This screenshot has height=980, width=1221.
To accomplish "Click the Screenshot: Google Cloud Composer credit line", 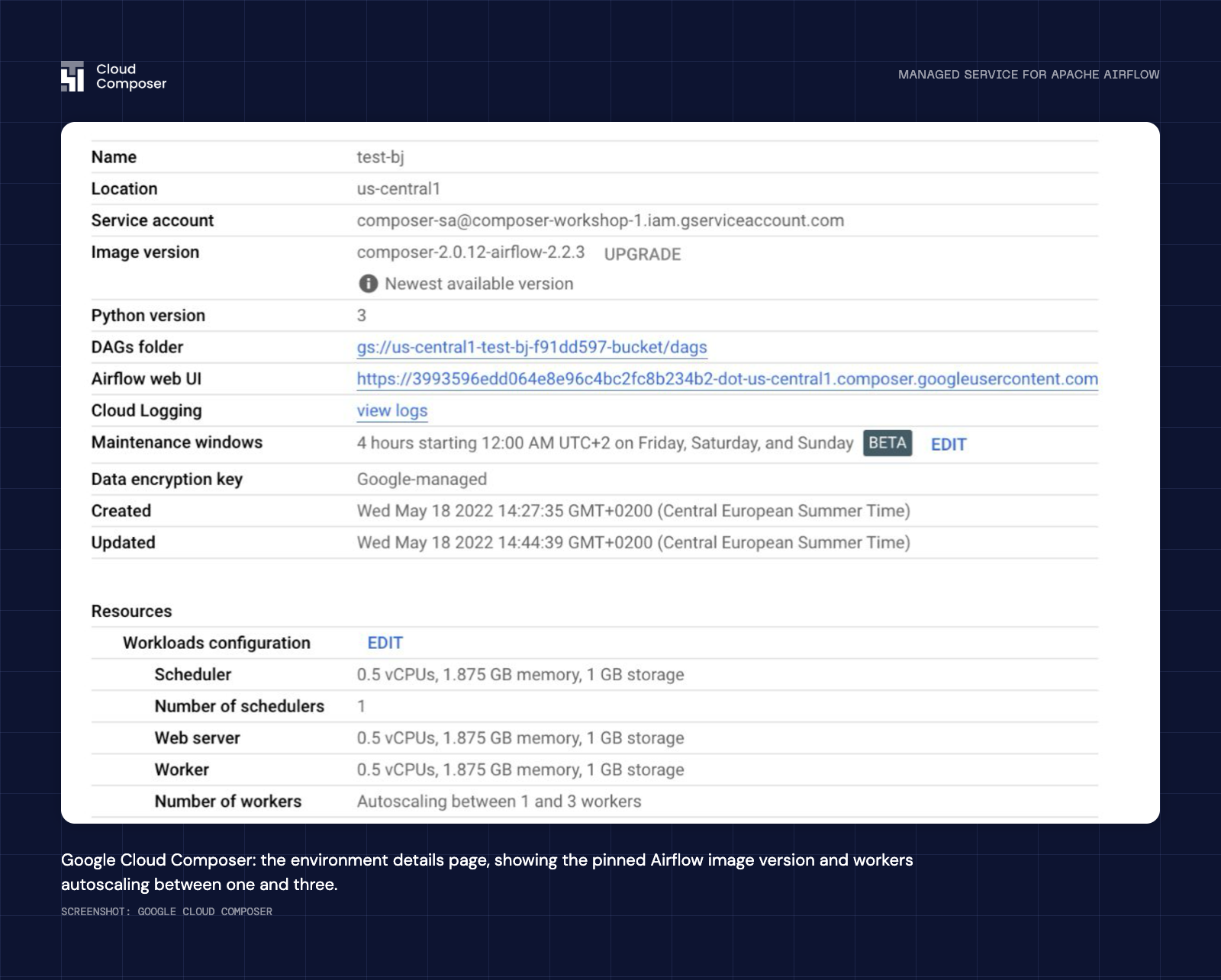I will tap(166, 911).
